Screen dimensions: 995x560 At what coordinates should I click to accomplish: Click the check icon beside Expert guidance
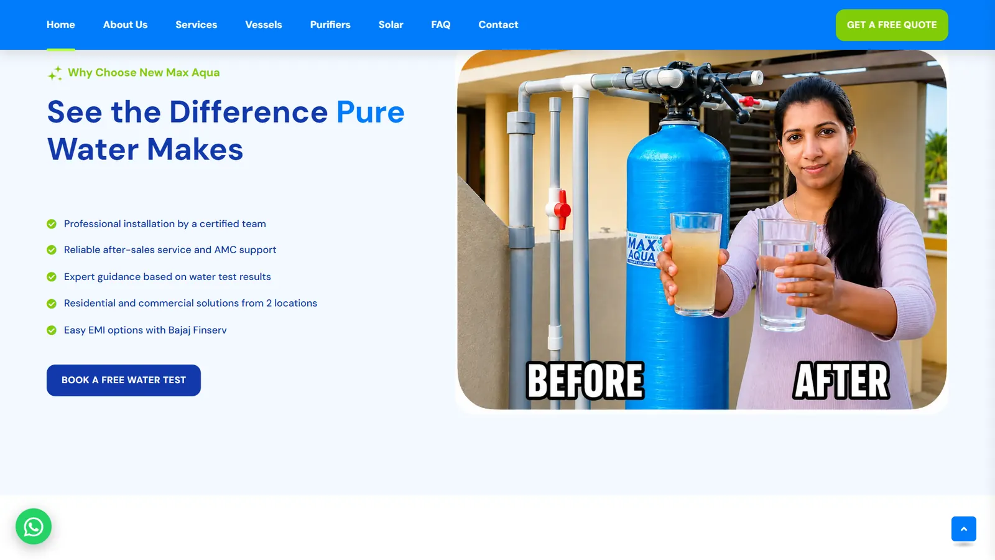pos(52,277)
